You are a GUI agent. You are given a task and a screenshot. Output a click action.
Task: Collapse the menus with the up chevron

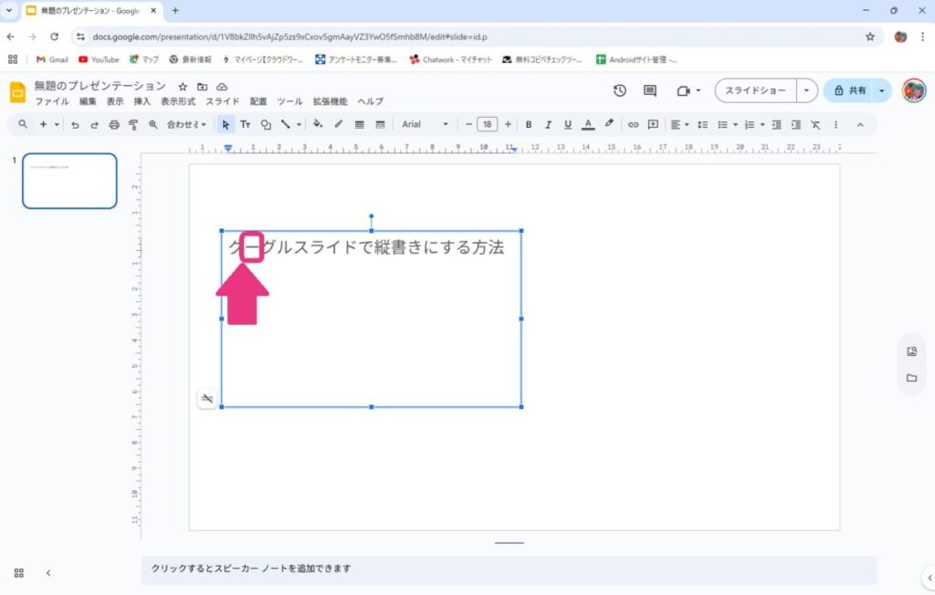point(860,125)
